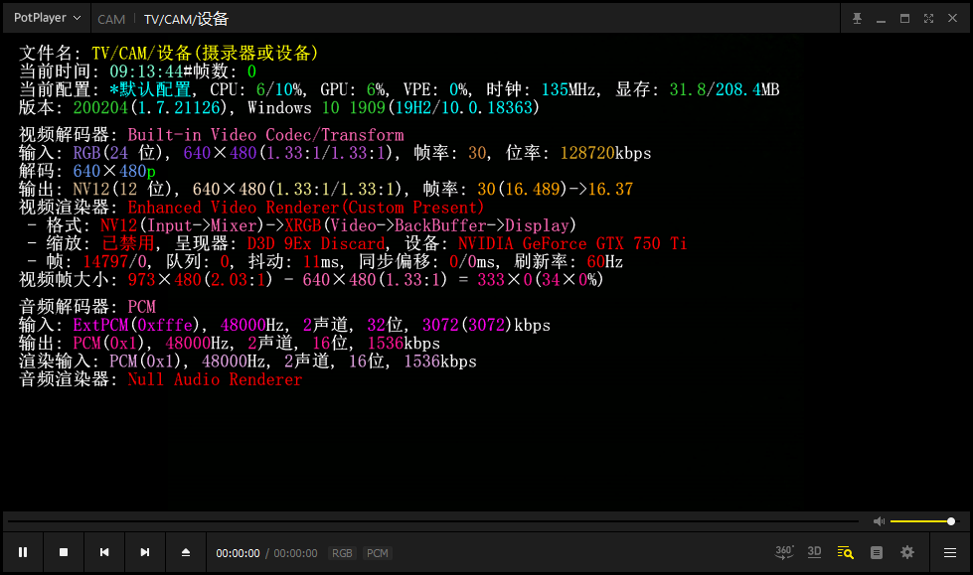Click the eject/open file icon
This screenshot has width=973, height=575.
click(x=186, y=552)
